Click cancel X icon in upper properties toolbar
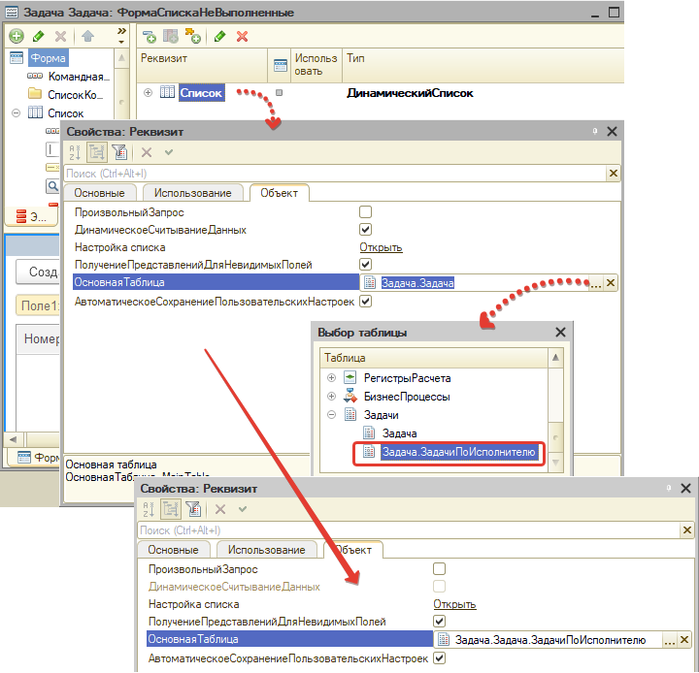Screen dimensions: 699x673 pyautogui.click(x=147, y=152)
